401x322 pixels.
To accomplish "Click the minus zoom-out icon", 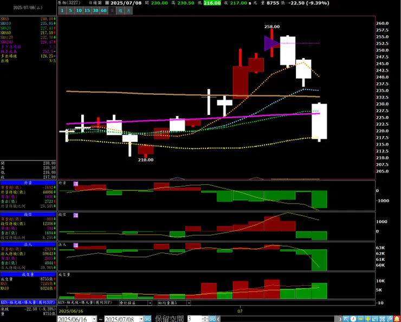I will [x=360, y=319].
